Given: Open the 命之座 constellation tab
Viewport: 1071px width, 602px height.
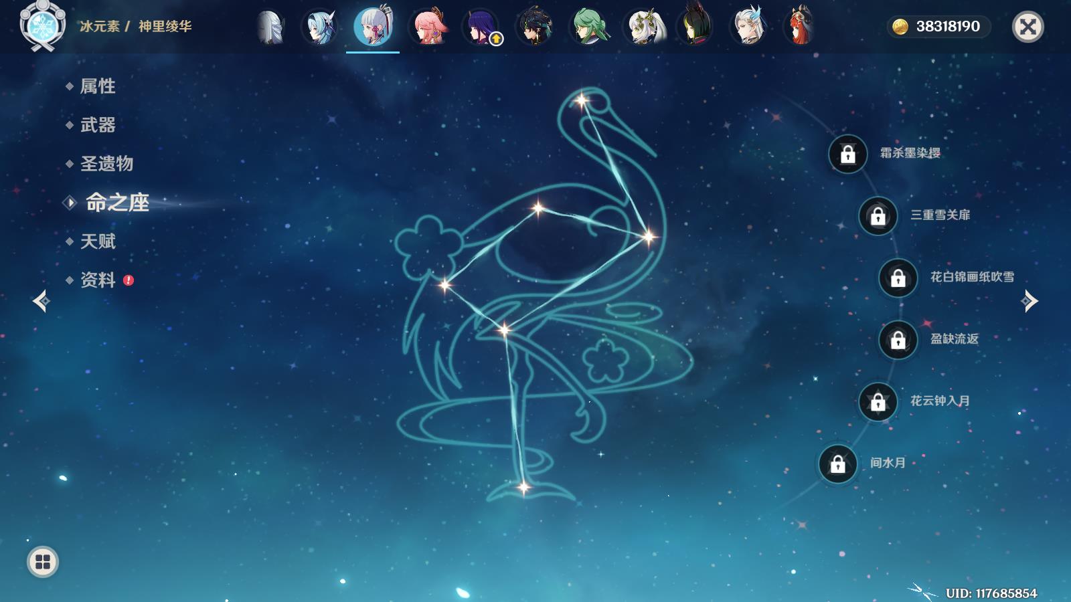Looking at the screenshot, I should click(x=117, y=203).
